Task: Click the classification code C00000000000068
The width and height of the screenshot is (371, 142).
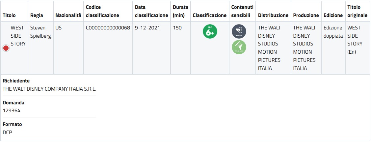Action: [108, 28]
